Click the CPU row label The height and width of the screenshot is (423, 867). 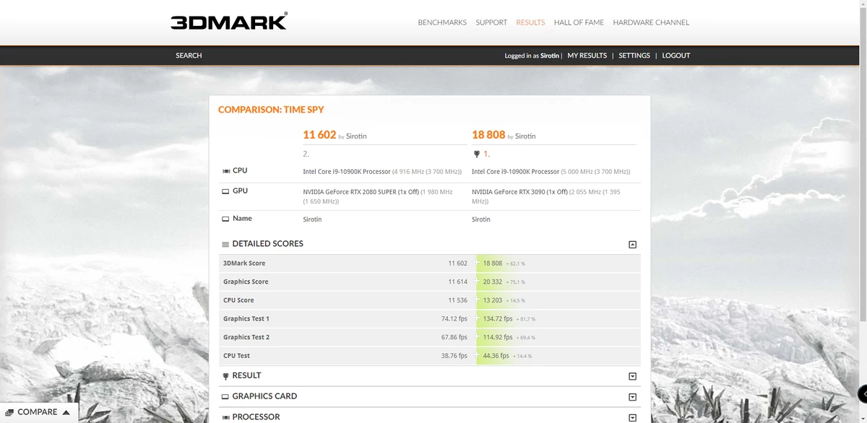[240, 170]
